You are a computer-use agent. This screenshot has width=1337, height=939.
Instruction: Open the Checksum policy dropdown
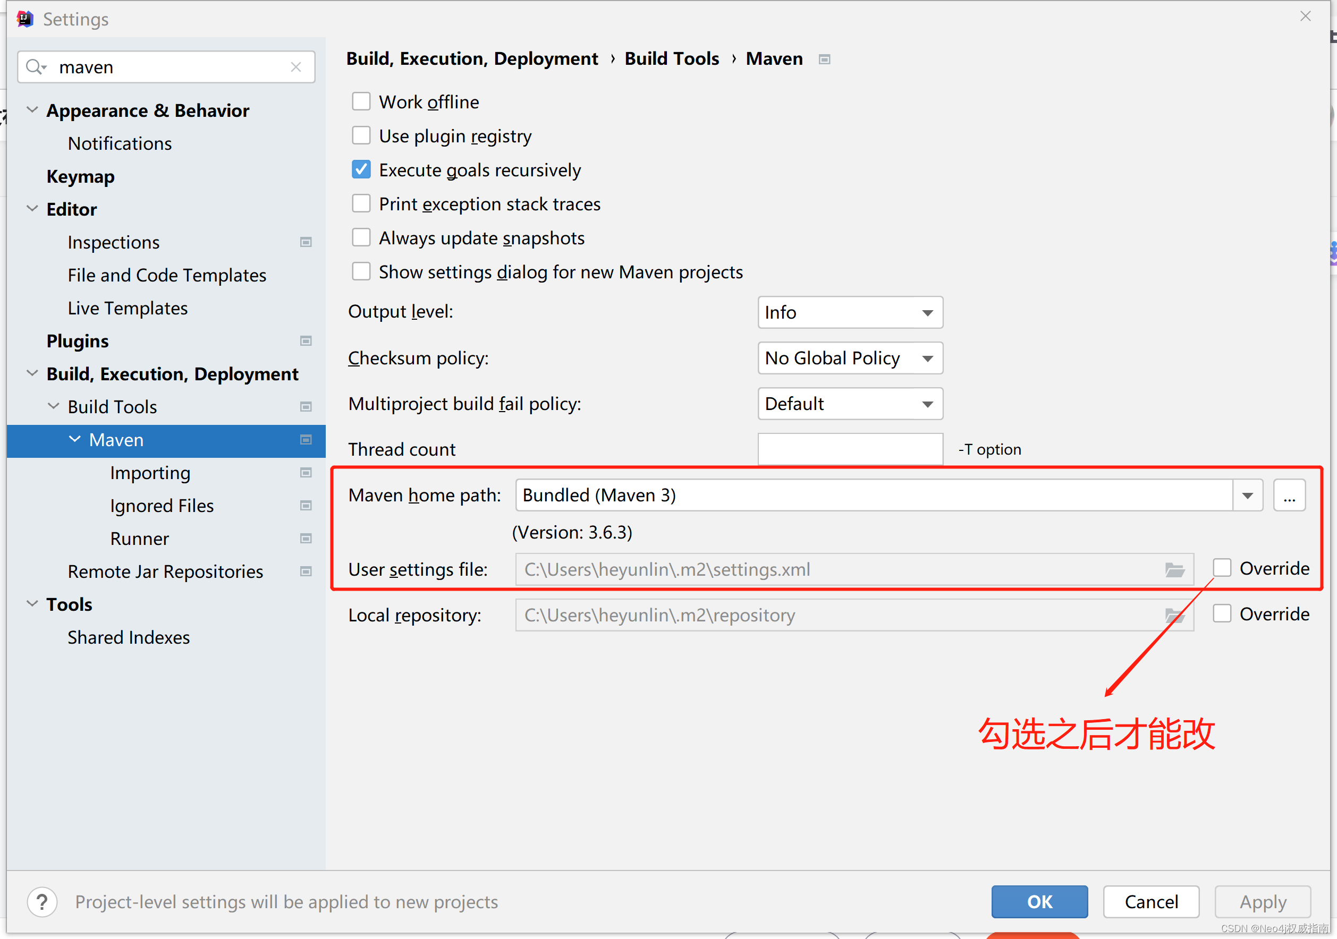click(850, 358)
